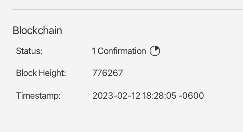The image size is (243, 132).
Task: Click the unfilled part of the confirmation circle
Action: (153, 53)
